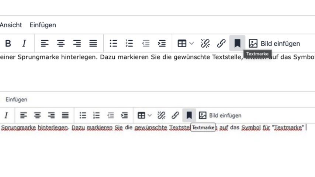The width and height of the screenshot is (315, 177).
Task: Toggle Italic in the lower editor toolbar
Action: [6, 115]
